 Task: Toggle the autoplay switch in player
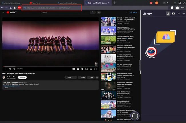(73, 69)
